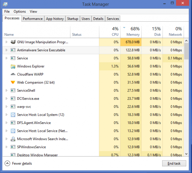Image resolution: width=192 pixels, height=173 pixels.
Task: Click the Cloudflare WARP cloud icon
Action: (13, 74)
